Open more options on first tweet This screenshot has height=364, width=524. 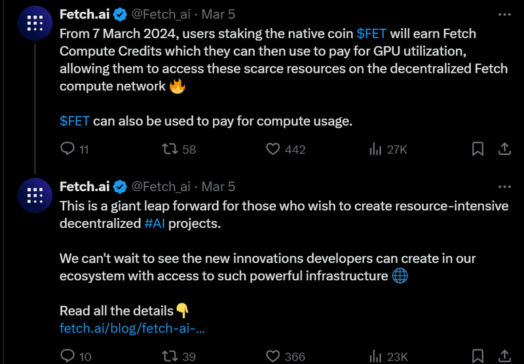pyautogui.click(x=504, y=14)
